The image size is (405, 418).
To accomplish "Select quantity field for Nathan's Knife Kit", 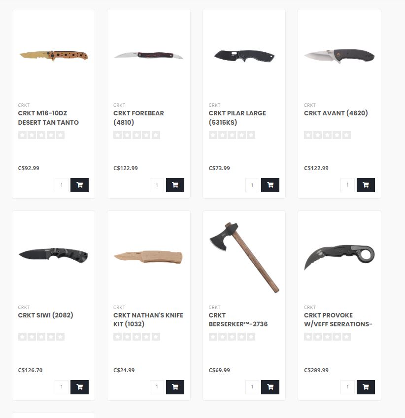I will [x=157, y=387].
